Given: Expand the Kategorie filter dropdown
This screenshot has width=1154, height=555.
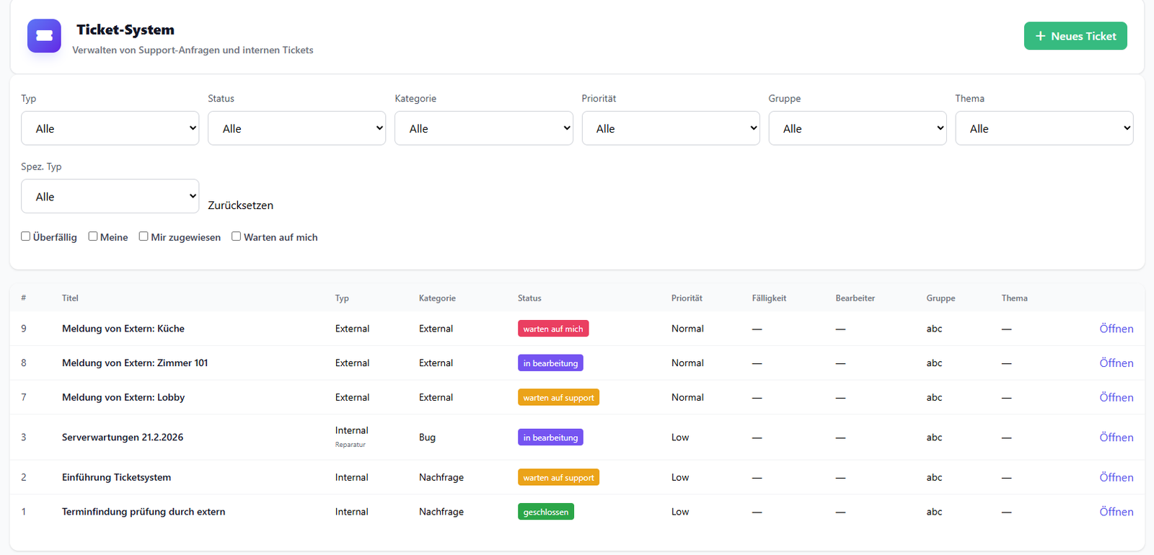Looking at the screenshot, I should [483, 128].
